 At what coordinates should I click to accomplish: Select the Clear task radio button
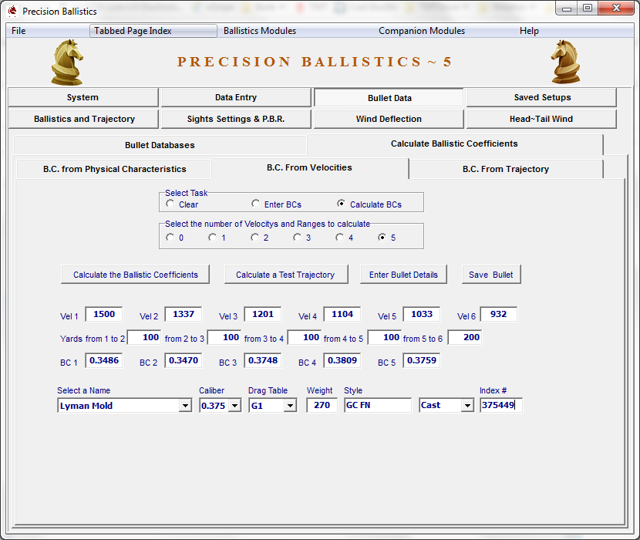tap(170, 204)
